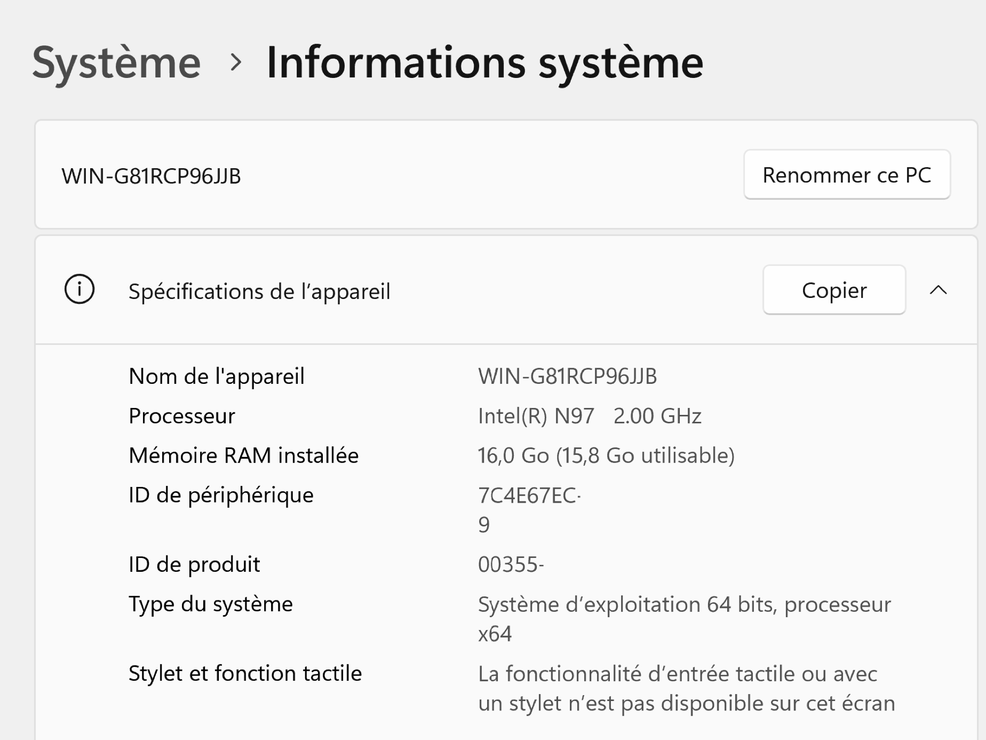Collapse the Spécifications de l'appareil section
Image resolution: width=986 pixels, height=740 pixels.
coord(938,290)
